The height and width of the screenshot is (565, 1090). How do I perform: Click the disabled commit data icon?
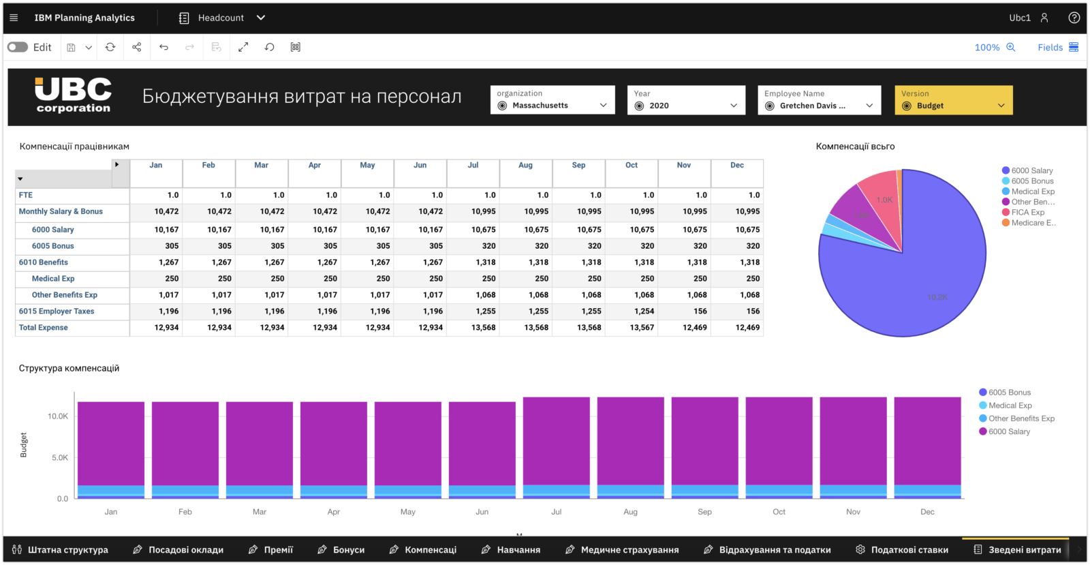pyautogui.click(x=216, y=47)
